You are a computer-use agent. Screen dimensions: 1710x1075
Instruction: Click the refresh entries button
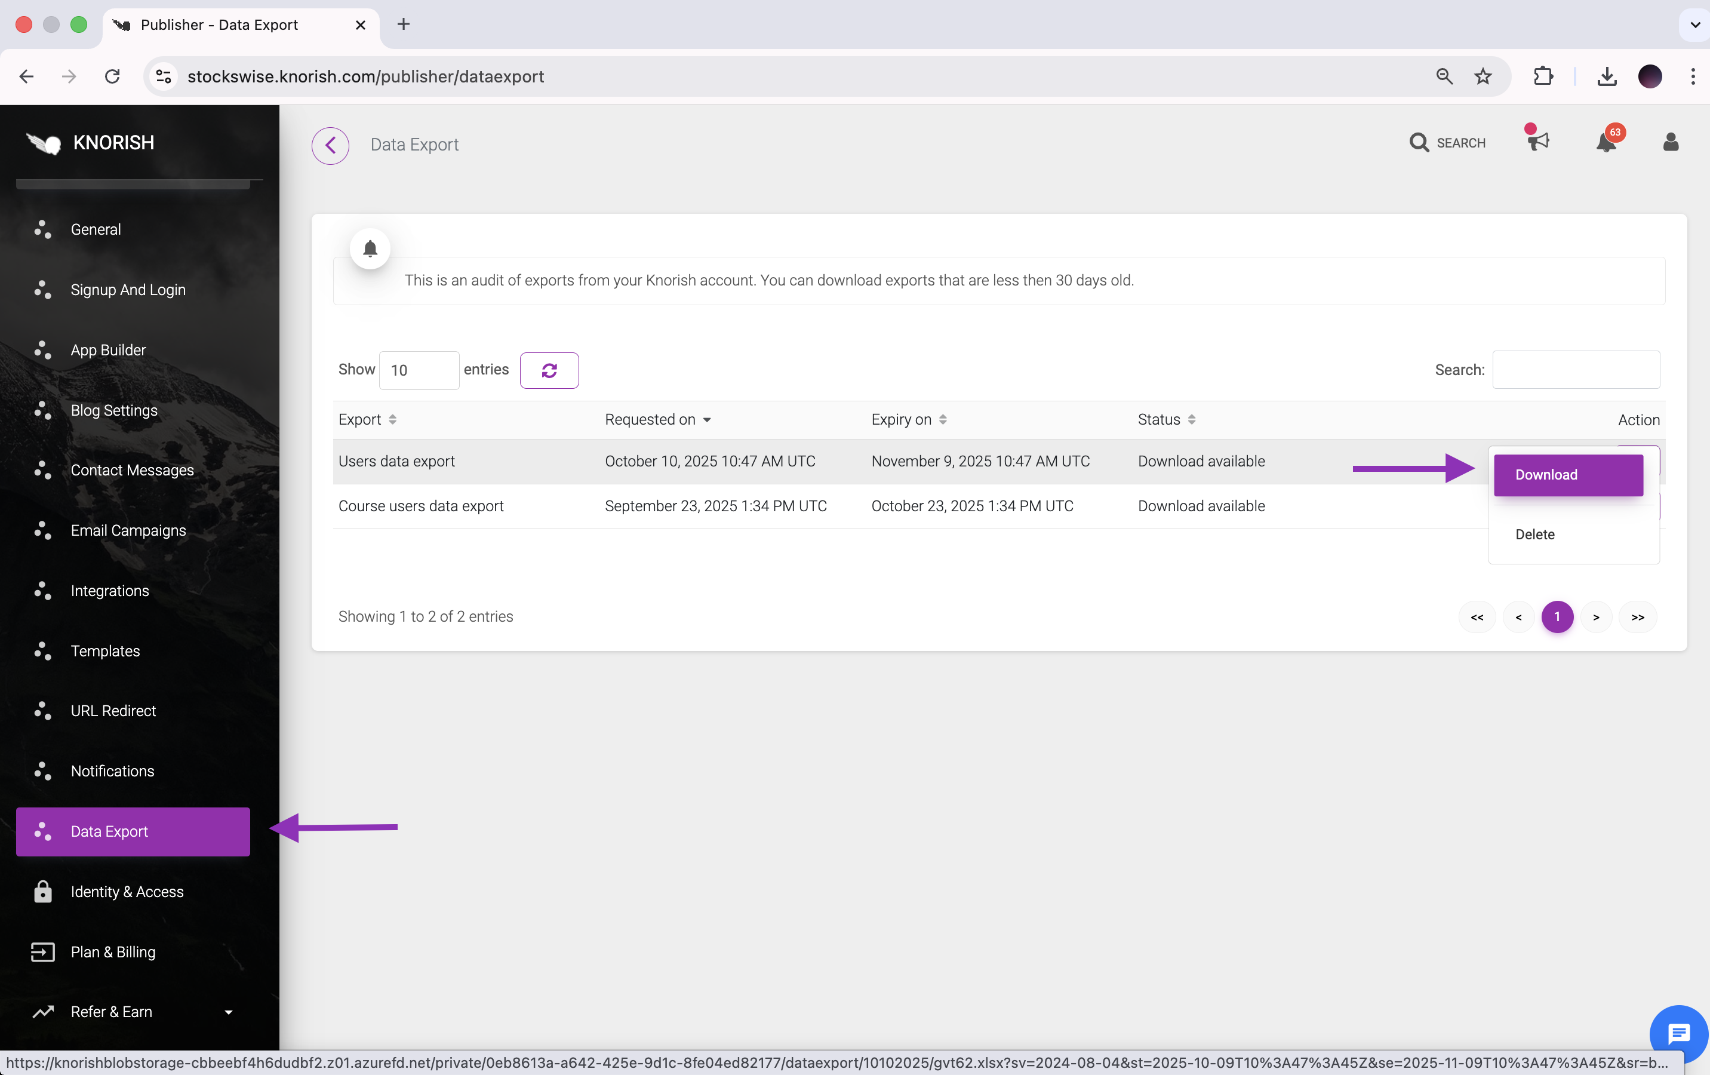tap(549, 370)
